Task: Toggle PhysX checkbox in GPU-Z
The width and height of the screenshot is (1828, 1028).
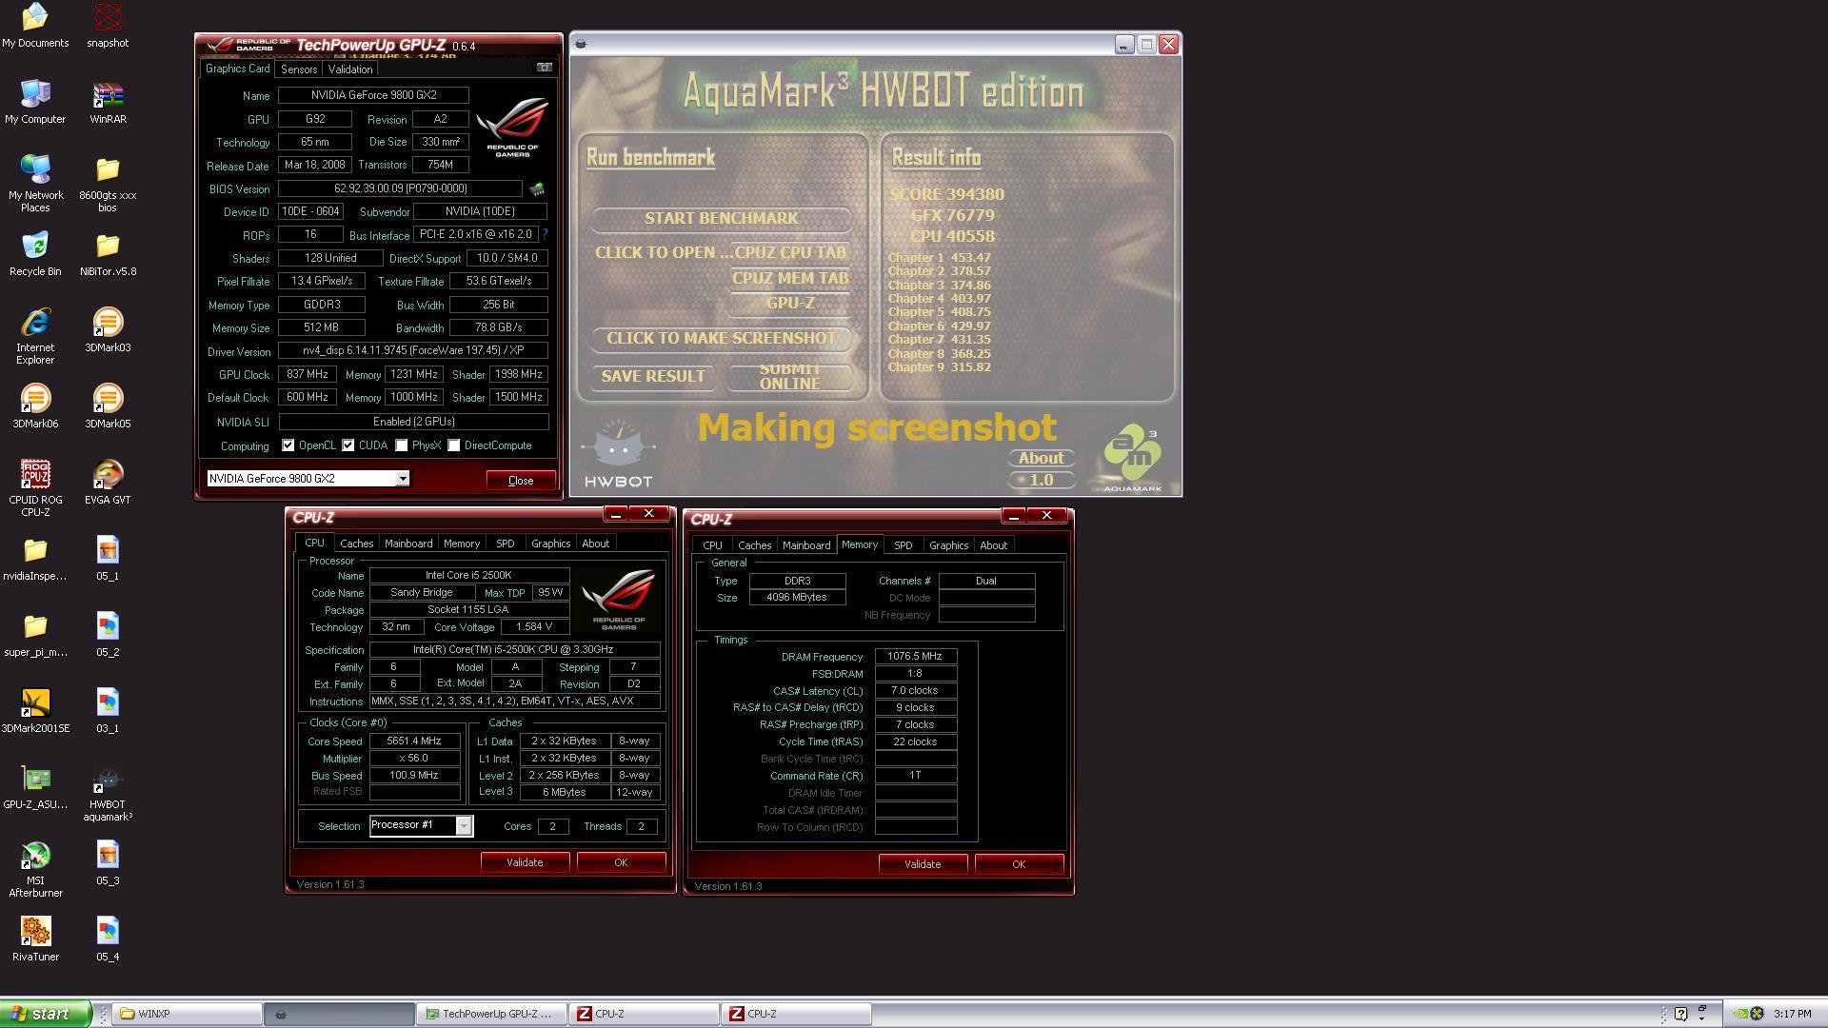Action: coord(402,445)
